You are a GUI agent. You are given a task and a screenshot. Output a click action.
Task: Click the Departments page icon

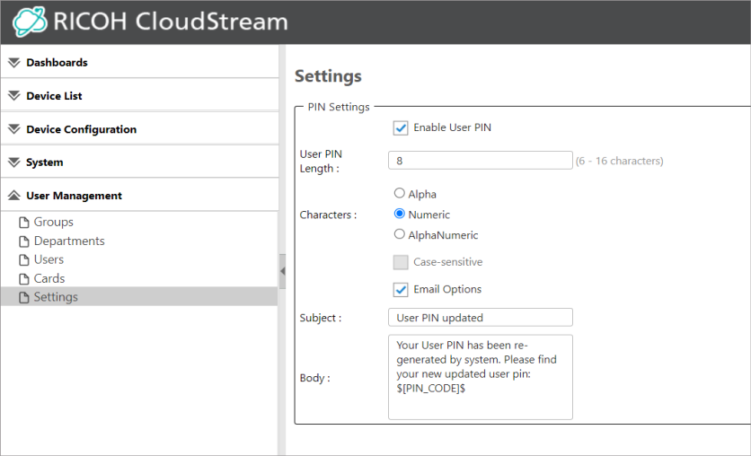pos(25,241)
